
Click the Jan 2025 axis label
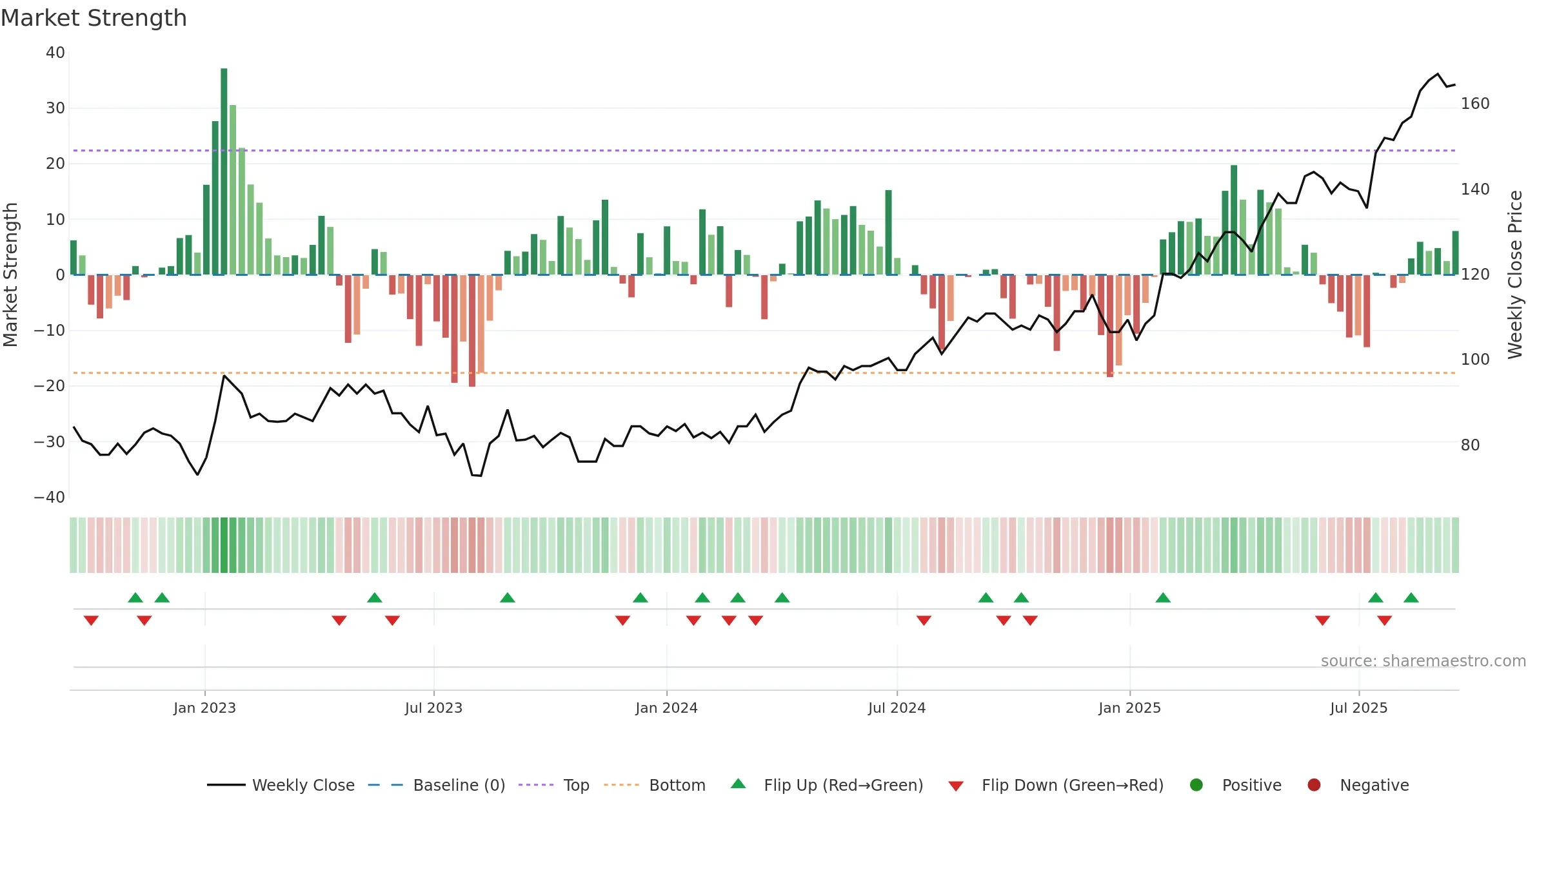[1129, 708]
